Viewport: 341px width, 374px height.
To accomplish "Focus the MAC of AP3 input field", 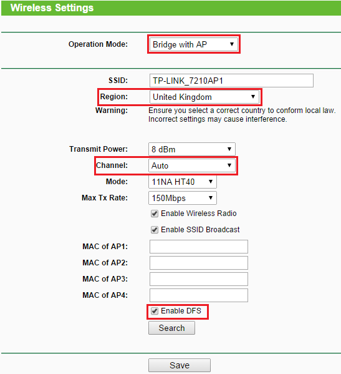I will pyautogui.click(x=199, y=279).
